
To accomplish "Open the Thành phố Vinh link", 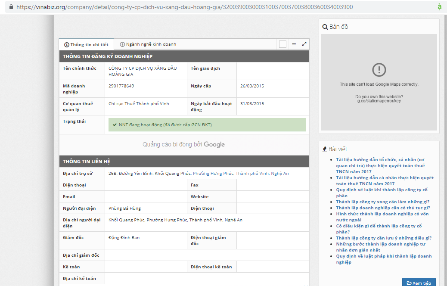I will 252,174.
